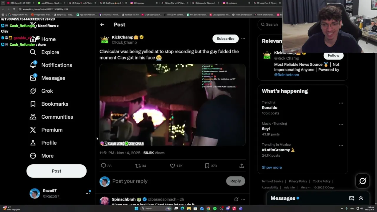Open the Privacy Policy link
377x212 pixels.
(x=298, y=181)
